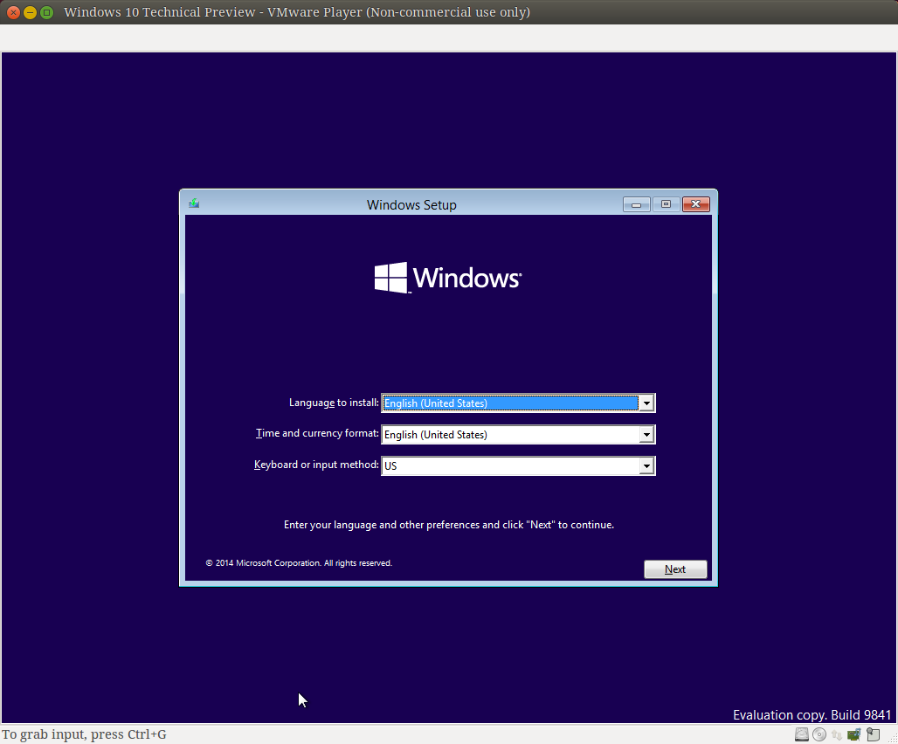Click the 'Time and currency format:' label
The height and width of the screenshot is (744, 898).
point(317,433)
